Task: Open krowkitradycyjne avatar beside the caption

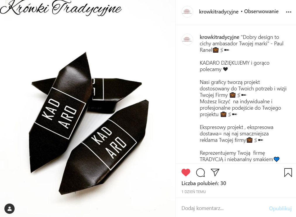Action: (187, 39)
